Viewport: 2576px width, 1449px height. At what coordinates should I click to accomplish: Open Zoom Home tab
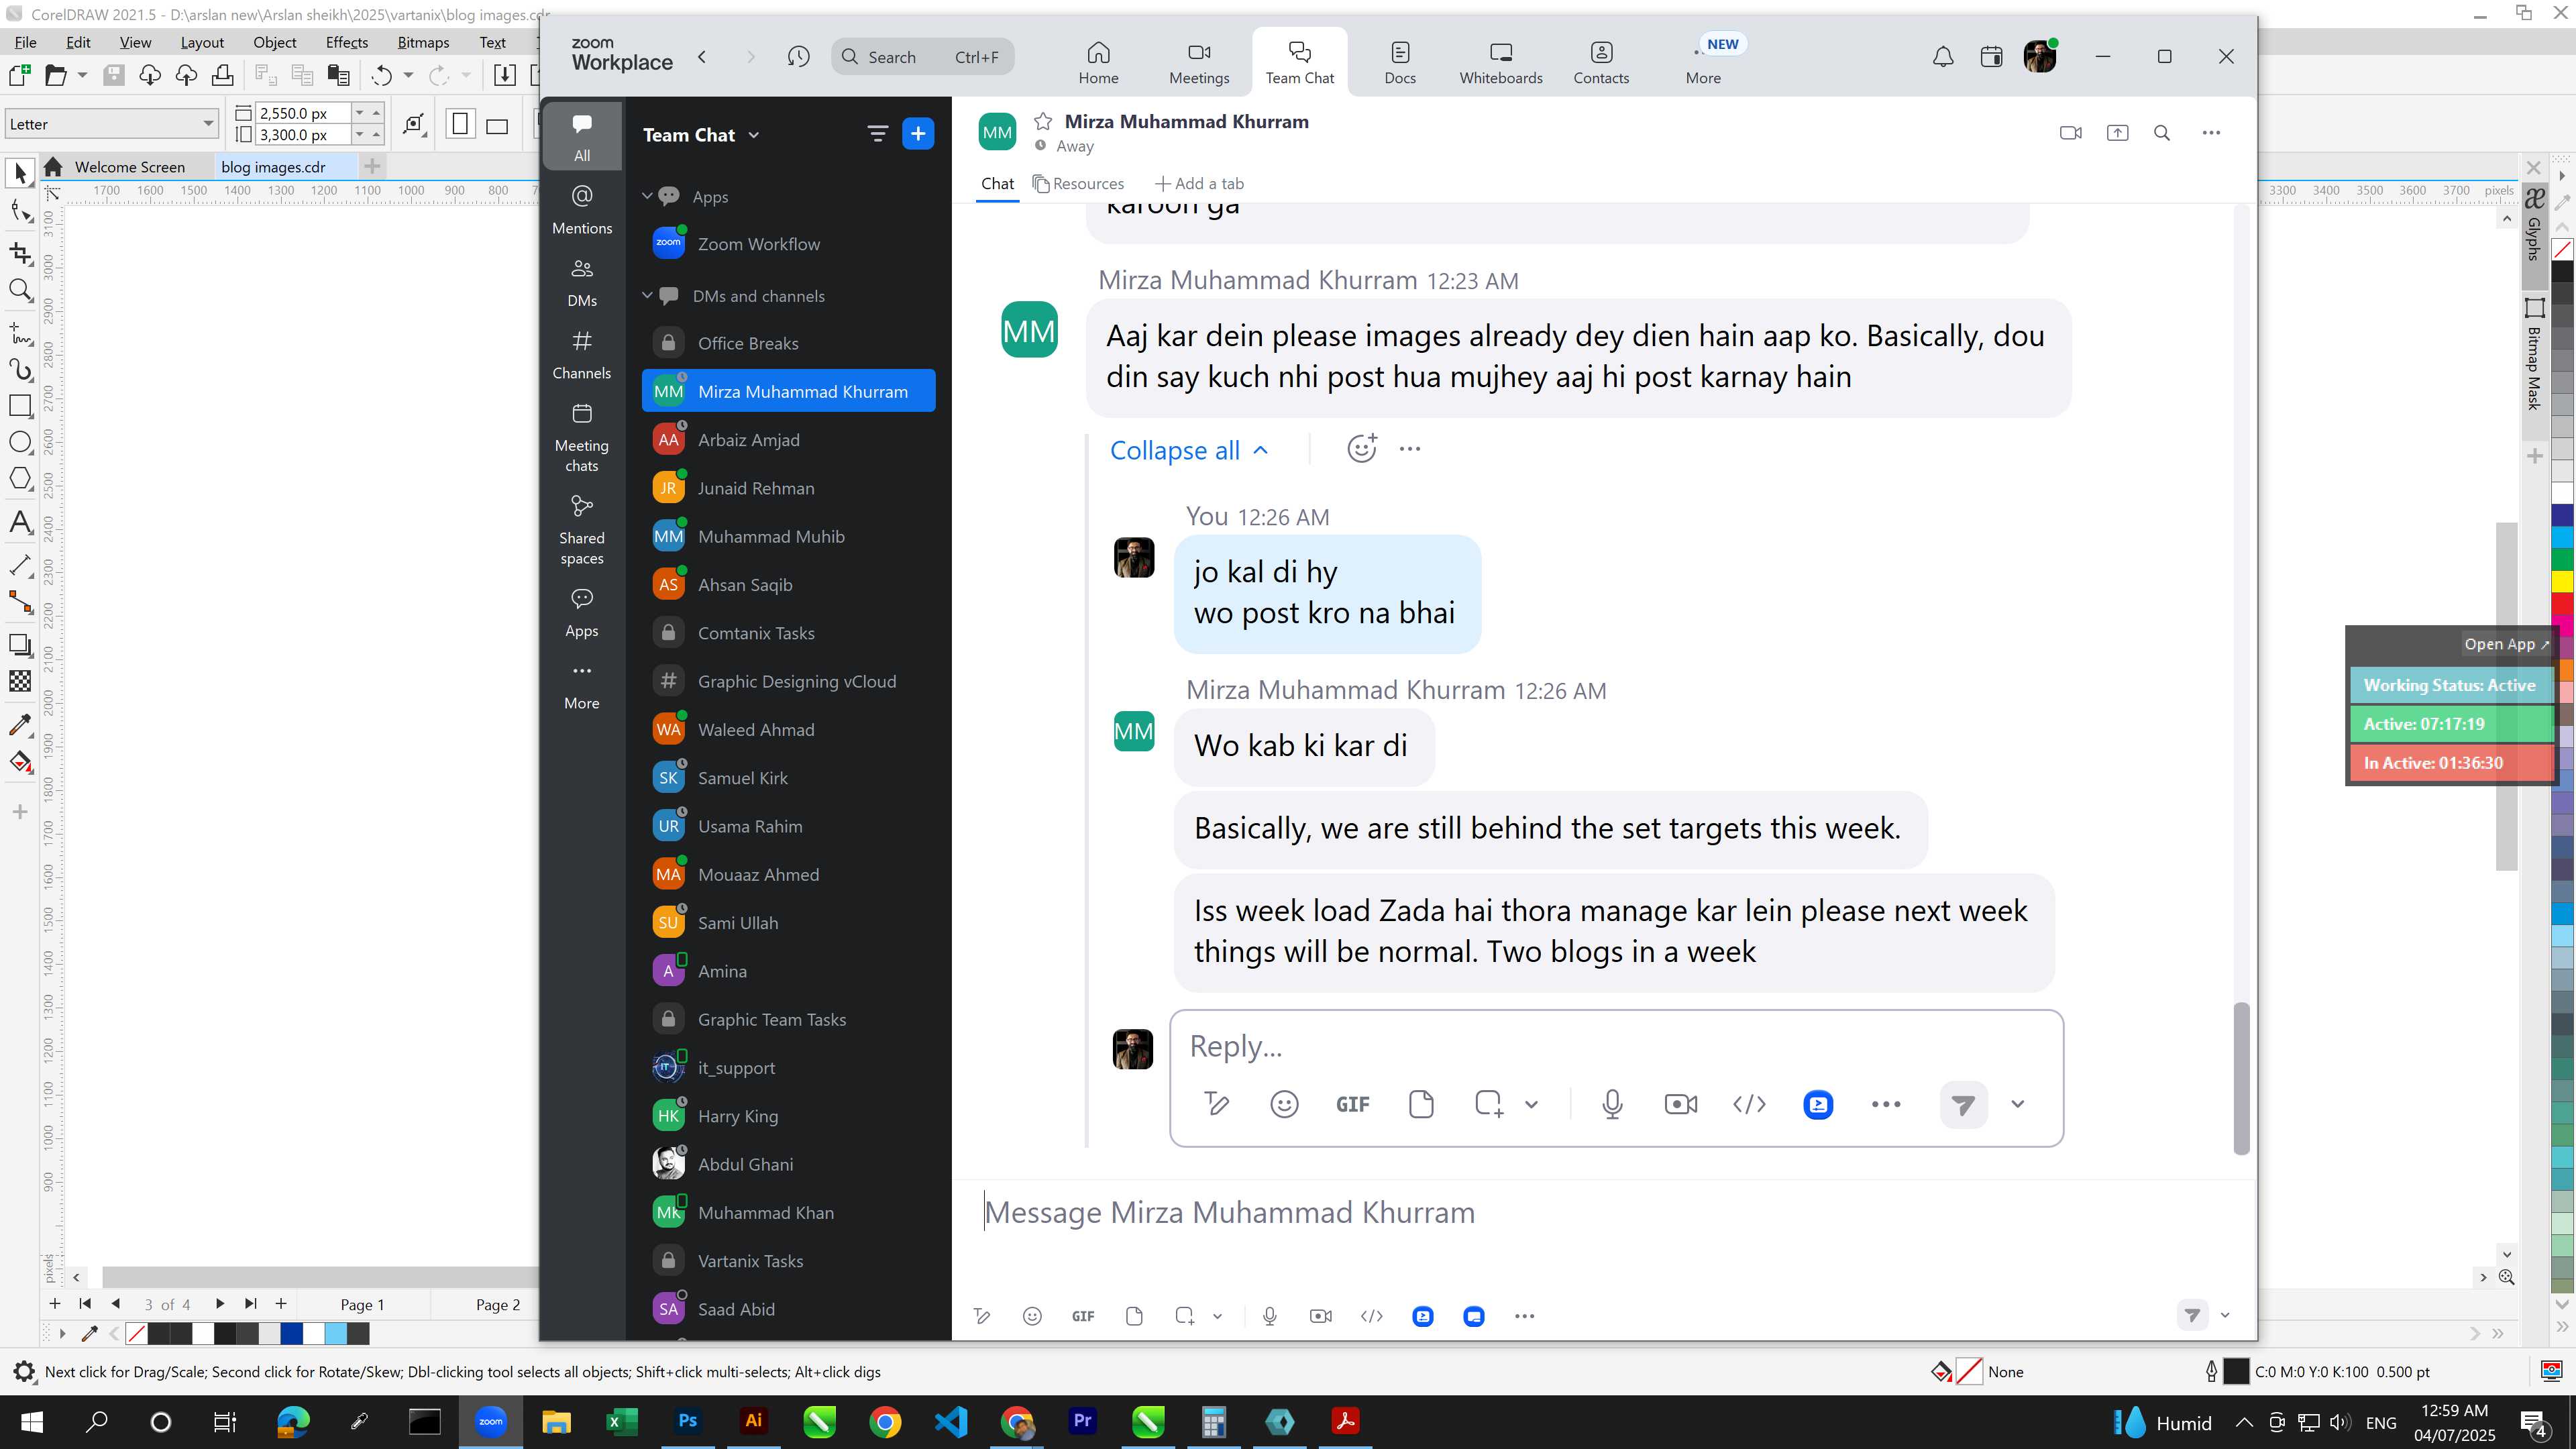coord(1098,62)
